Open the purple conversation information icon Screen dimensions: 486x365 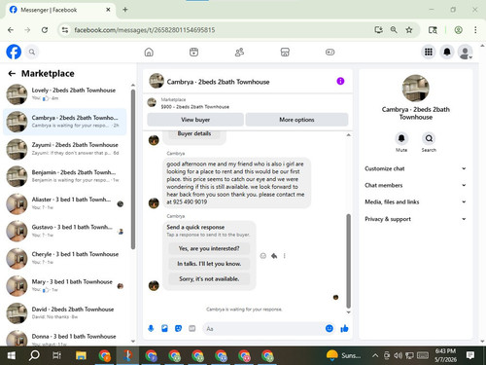pyautogui.click(x=340, y=81)
